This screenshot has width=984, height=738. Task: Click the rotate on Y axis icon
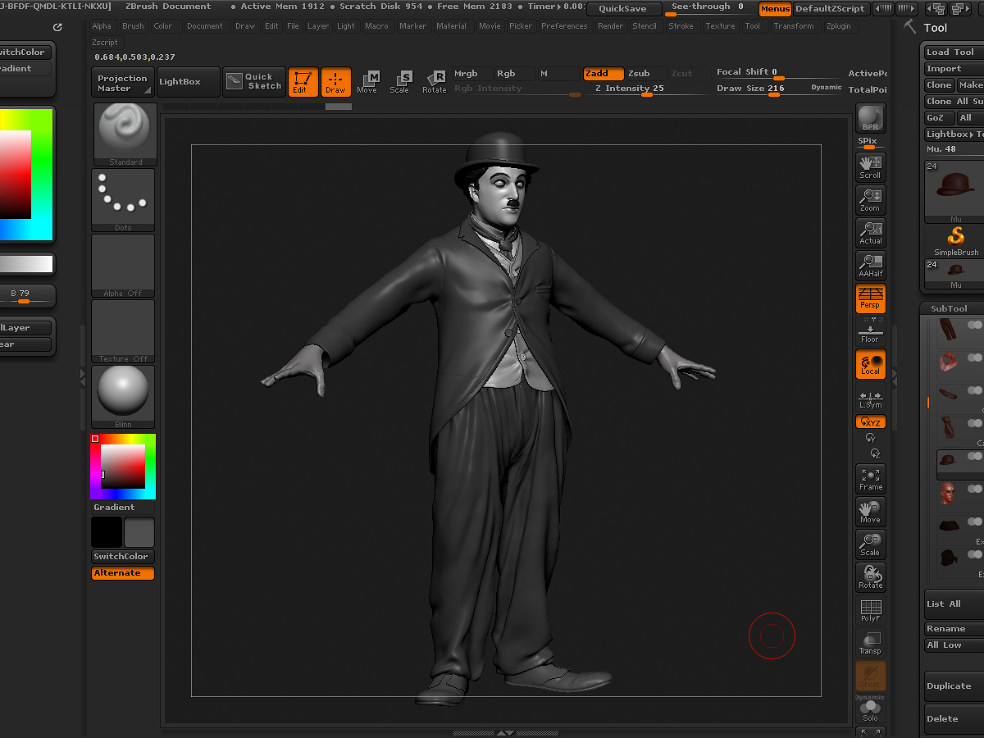(871, 438)
